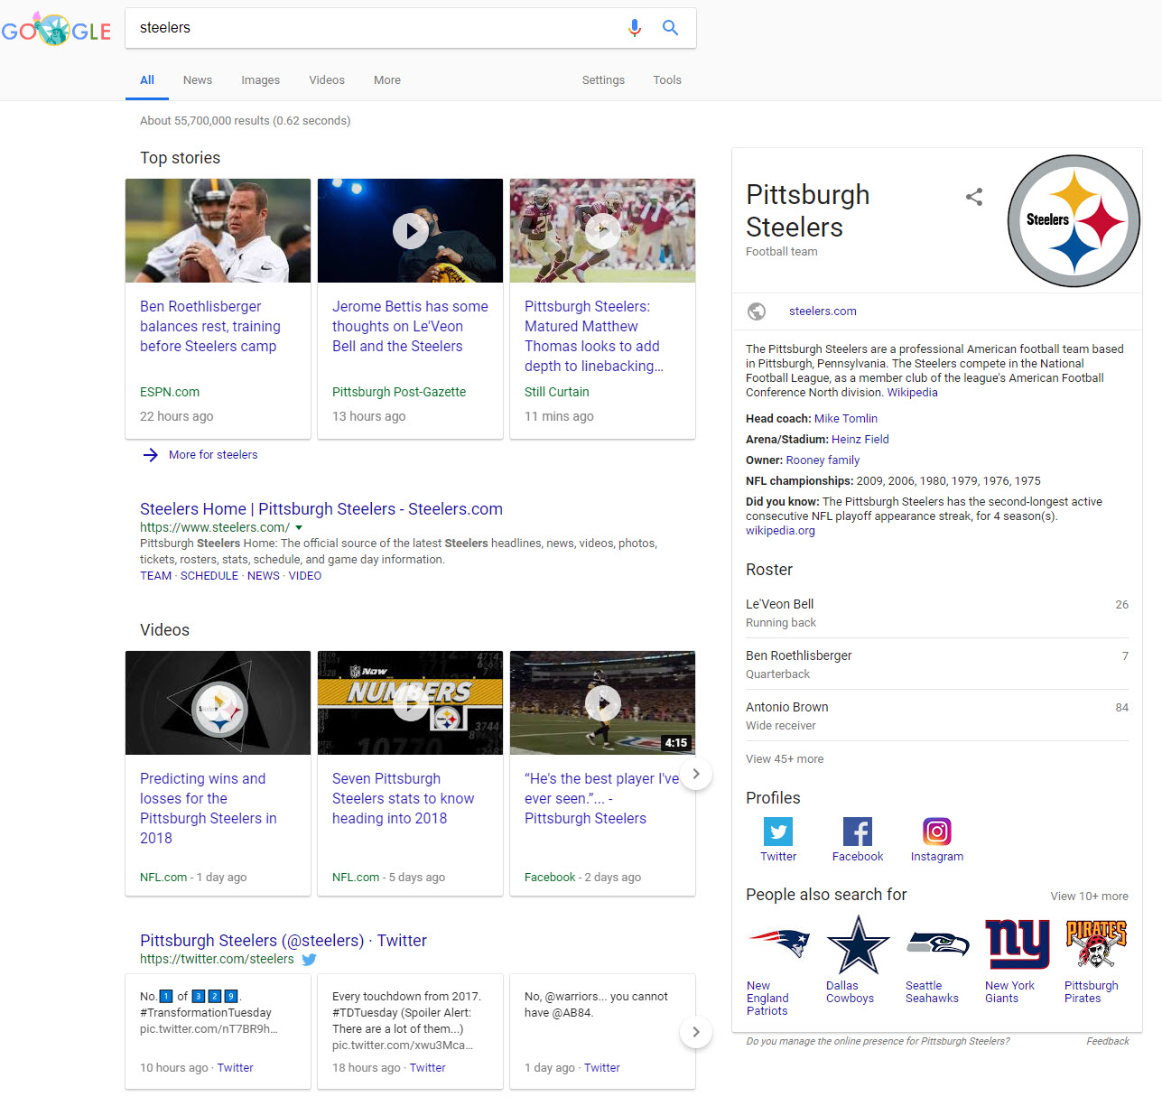Open the News tab
Screen dimensions: 1162x1106
pyautogui.click(x=197, y=80)
